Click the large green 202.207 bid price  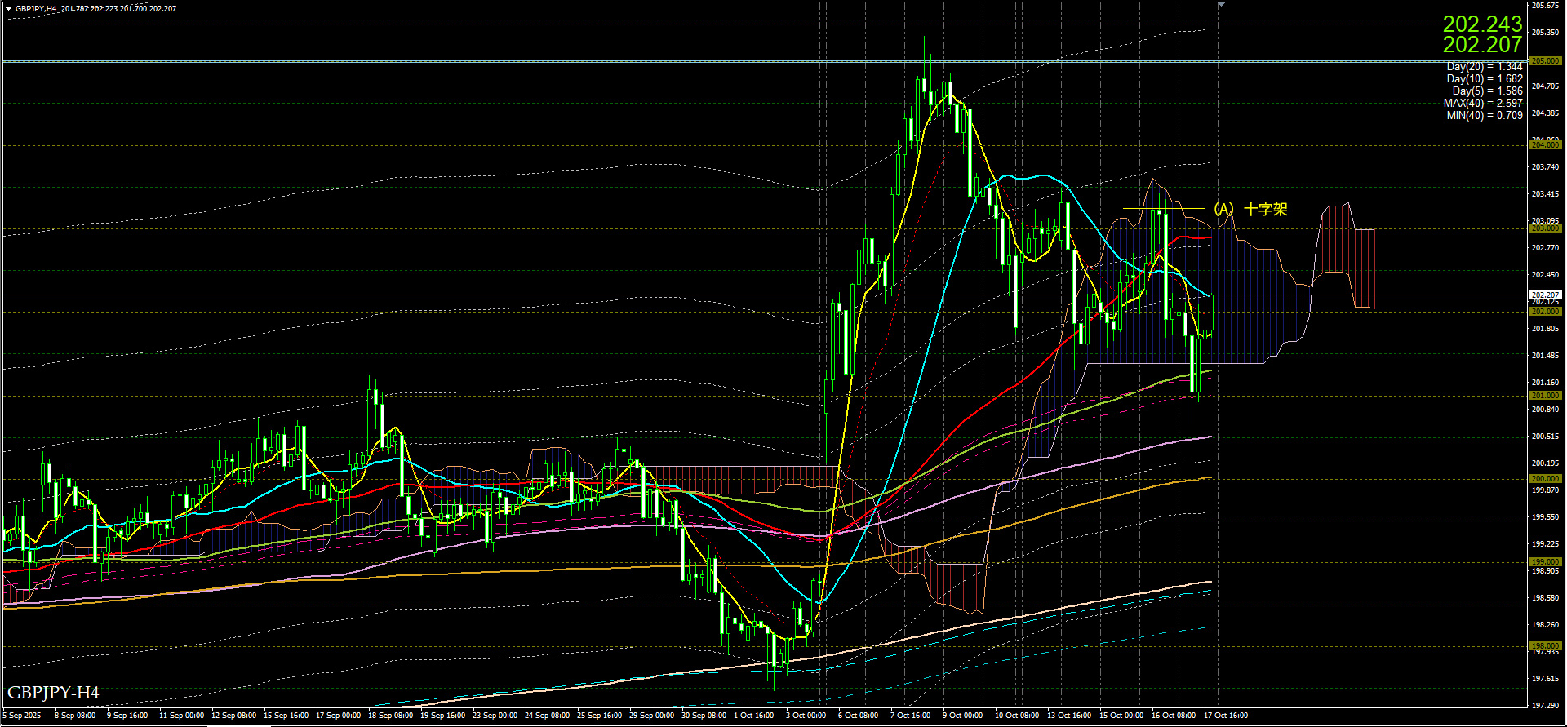click(x=1482, y=45)
